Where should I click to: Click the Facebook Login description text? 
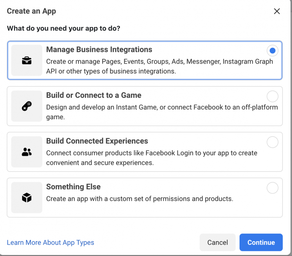pos(152,158)
